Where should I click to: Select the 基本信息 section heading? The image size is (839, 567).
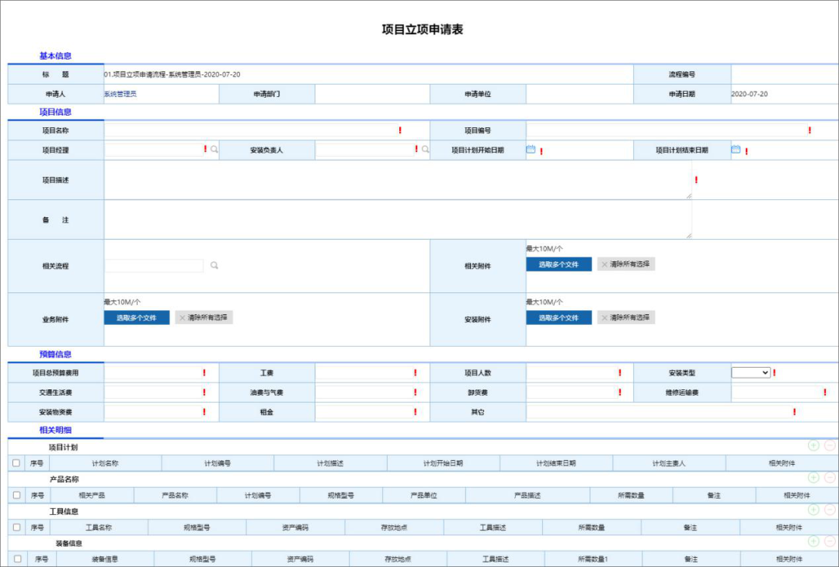(x=55, y=56)
